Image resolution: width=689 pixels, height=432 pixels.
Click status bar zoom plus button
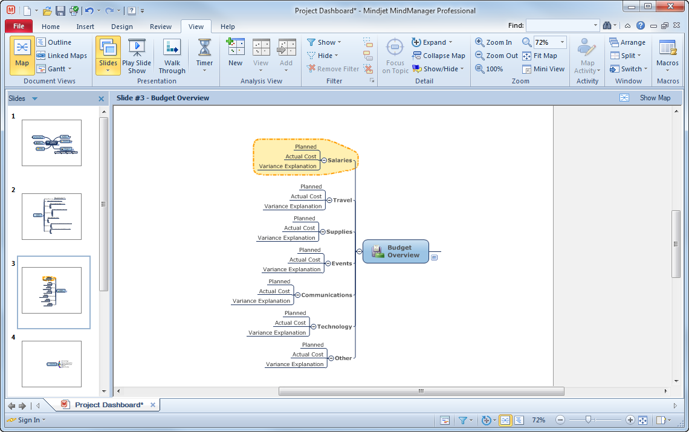pos(630,420)
